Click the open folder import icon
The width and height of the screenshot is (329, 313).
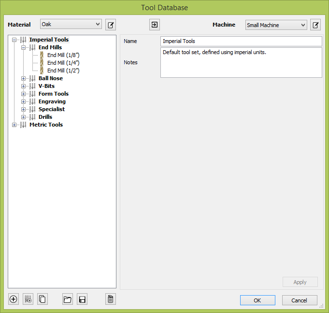point(68,299)
